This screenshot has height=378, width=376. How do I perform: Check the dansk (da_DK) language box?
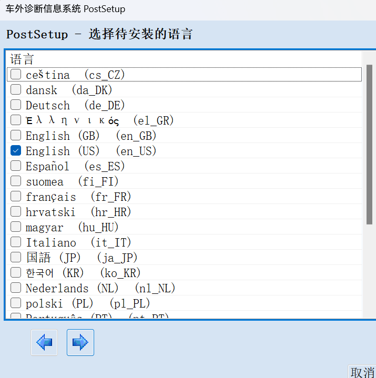point(16,90)
